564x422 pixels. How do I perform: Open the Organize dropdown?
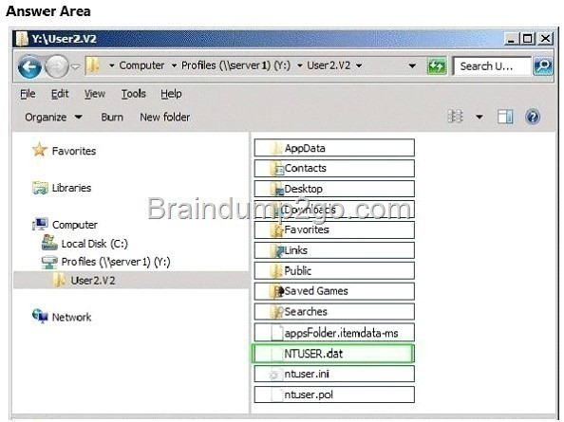53,118
